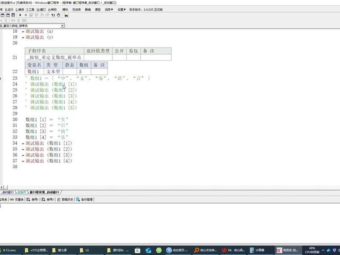Expand the subroutine selector dropdown arrow

62,26
